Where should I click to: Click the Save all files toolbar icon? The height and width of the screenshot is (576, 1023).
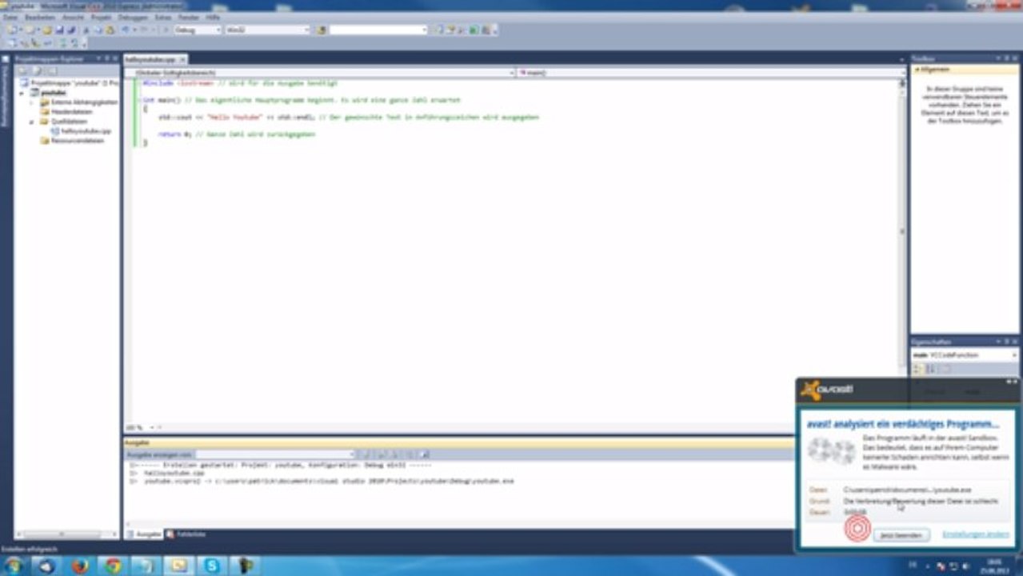tap(70, 30)
